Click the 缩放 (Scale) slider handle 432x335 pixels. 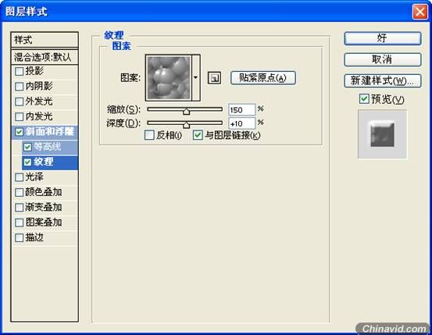(187, 111)
